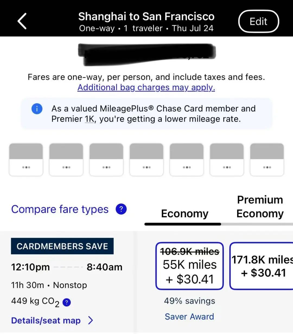Expand details with the chevron arrow
This screenshot has height=334, width=293.
(x=91, y=320)
